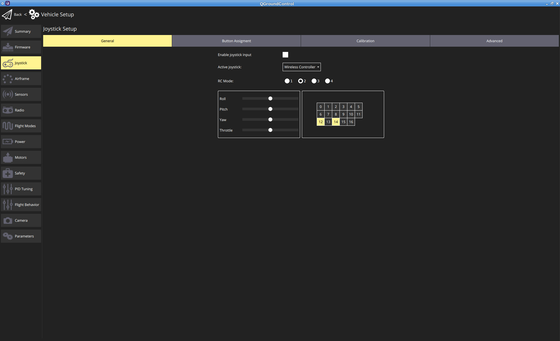Viewport: 560px width, 341px height.
Task: Select RC Mode 1 radio button
Action: click(x=287, y=81)
